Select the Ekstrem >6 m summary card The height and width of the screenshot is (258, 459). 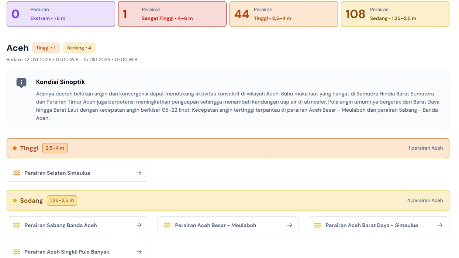pyautogui.click(x=61, y=14)
